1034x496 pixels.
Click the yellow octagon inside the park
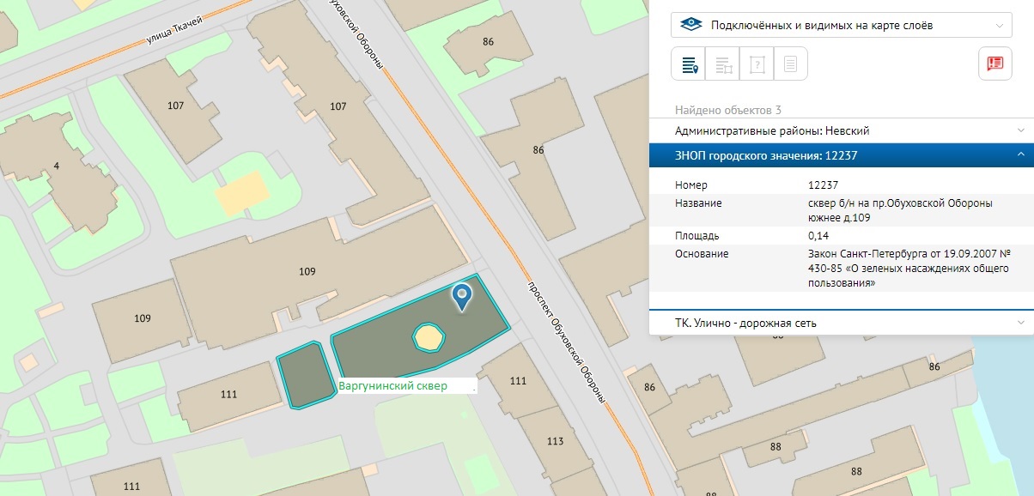click(x=428, y=337)
